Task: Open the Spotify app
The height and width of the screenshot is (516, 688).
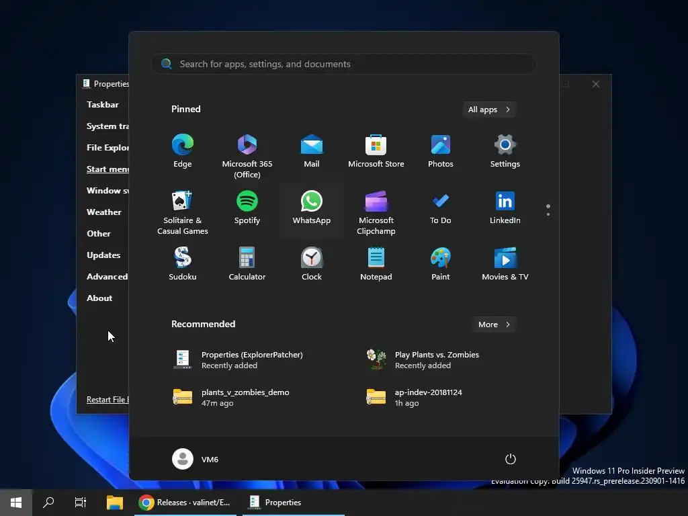Action: pos(247,208)
